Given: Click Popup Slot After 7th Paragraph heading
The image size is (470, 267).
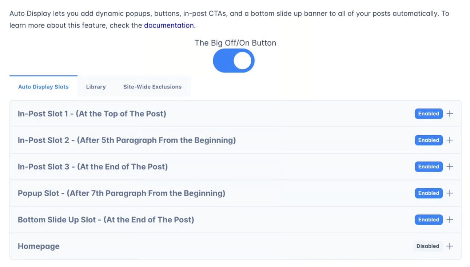Looking at the screenshot, I should click(x=122, y=193).
